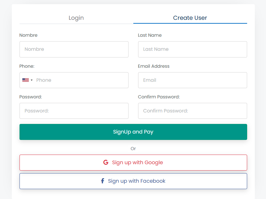Click the Nombre label above the field
The image size is (266, 199).
pyautogui.click(x=28, y=35)
